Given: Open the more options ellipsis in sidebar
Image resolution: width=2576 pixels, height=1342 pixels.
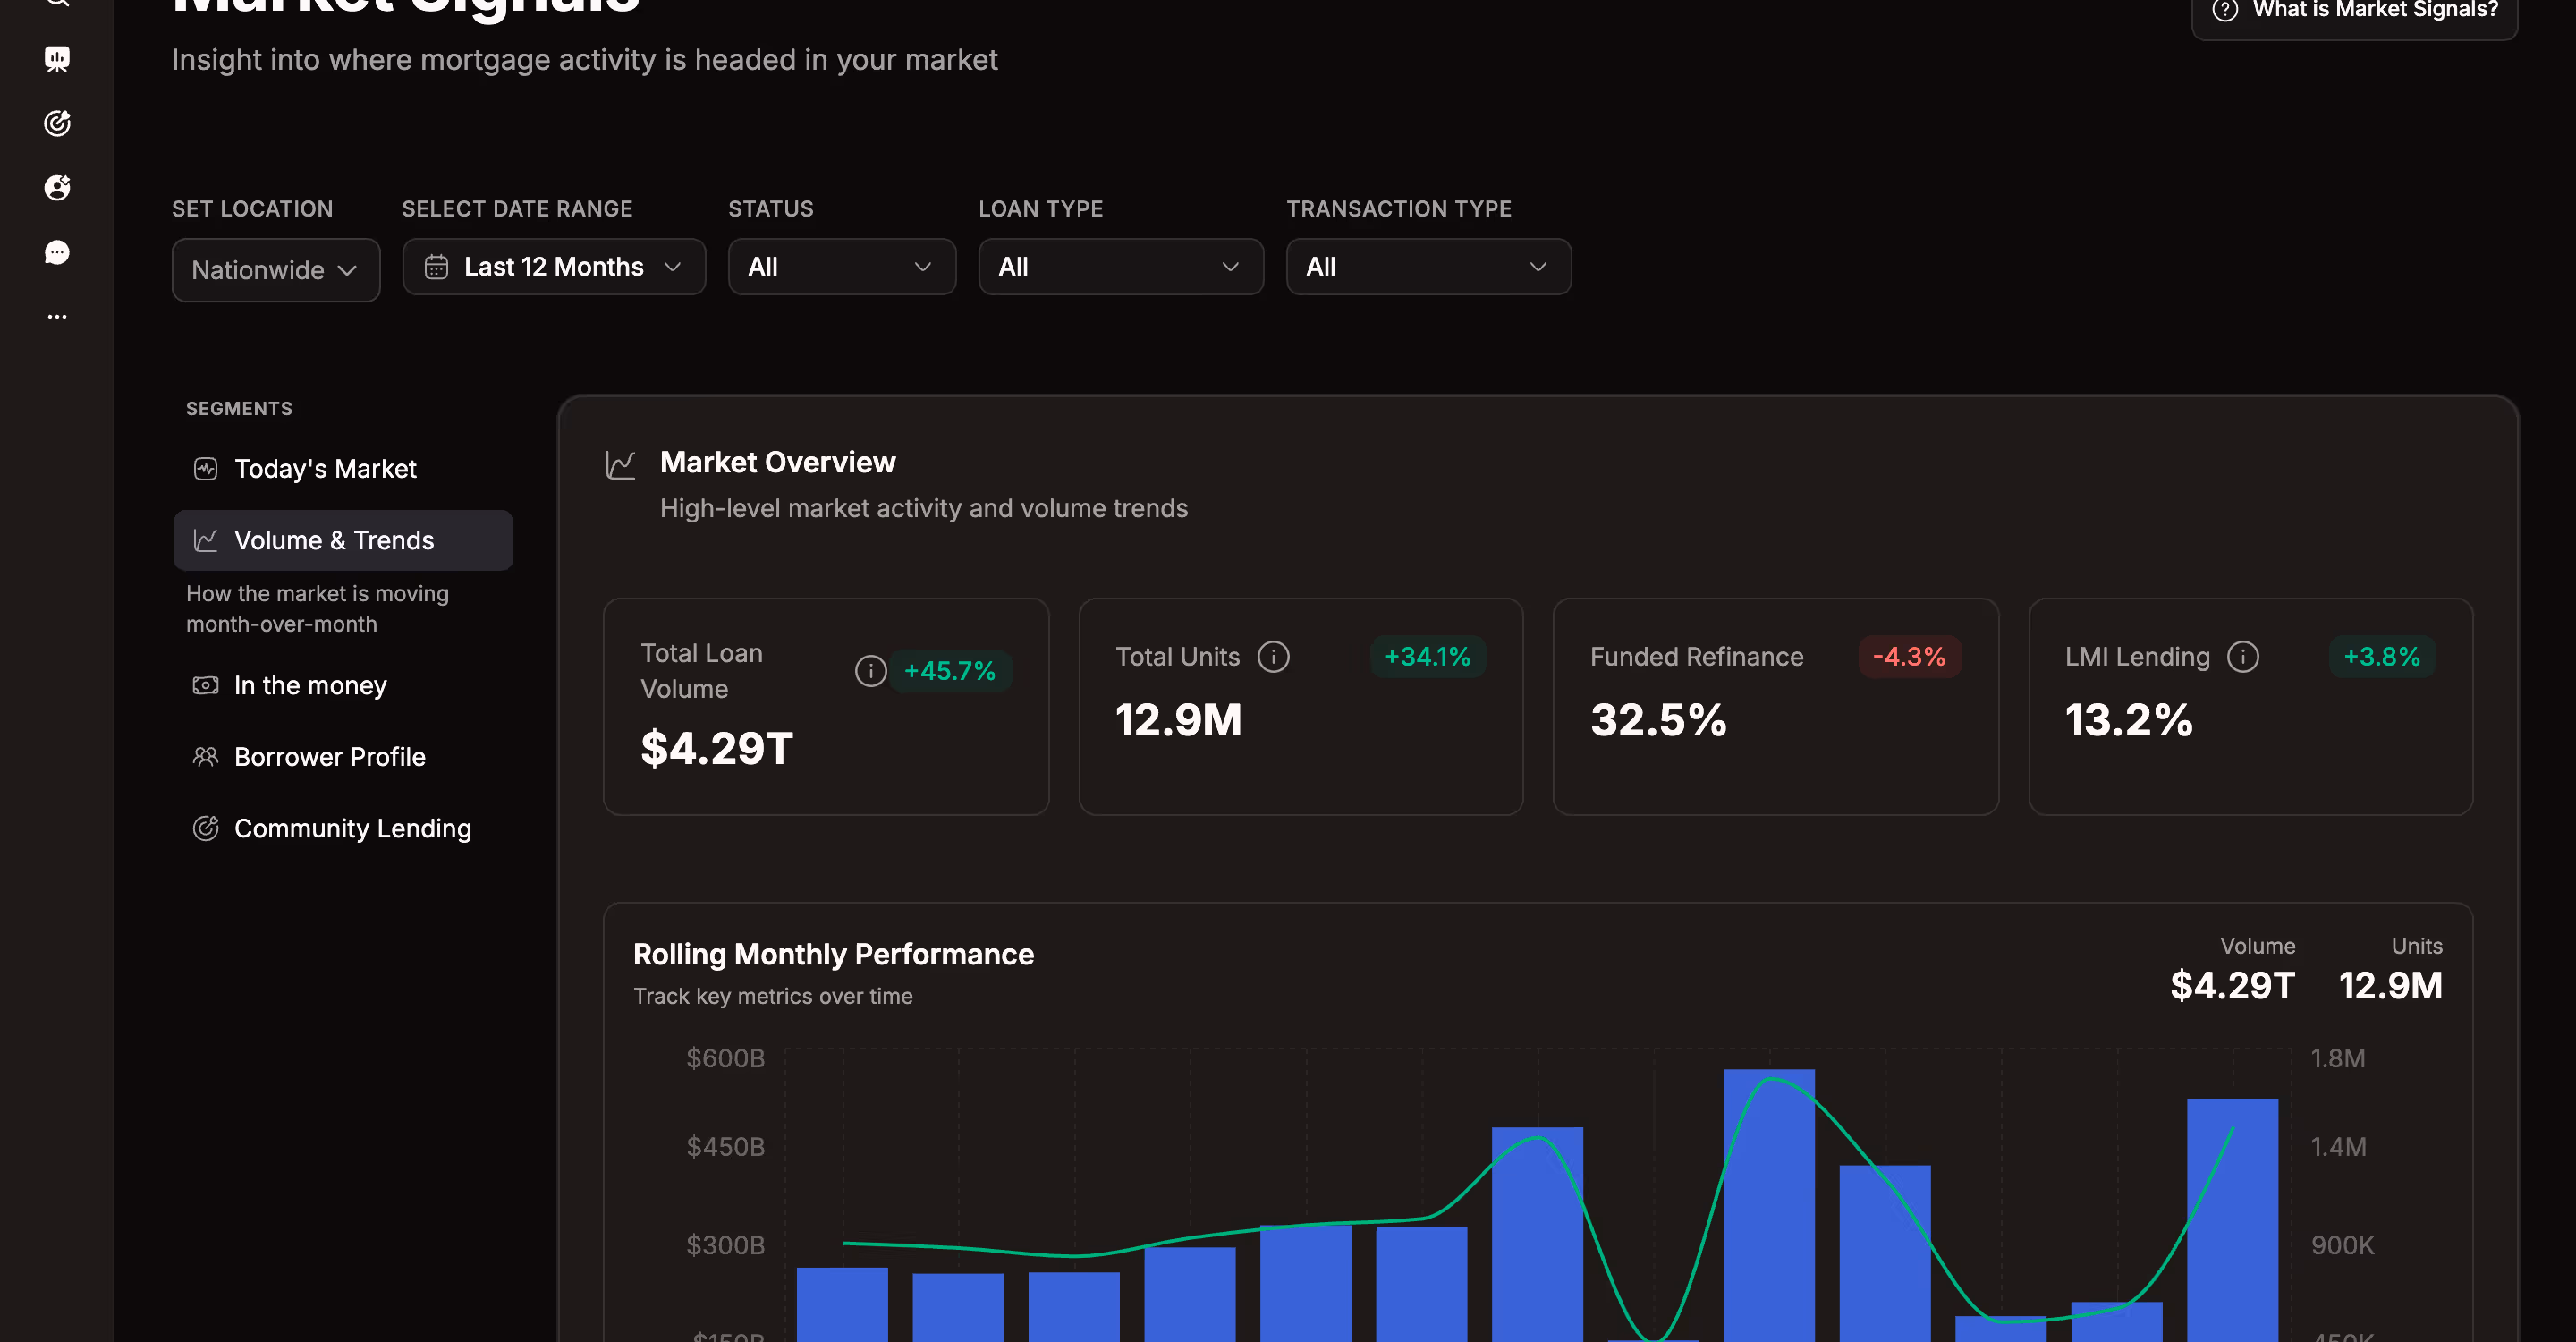Looking at the screenshot, I should (x=57, y=316).
